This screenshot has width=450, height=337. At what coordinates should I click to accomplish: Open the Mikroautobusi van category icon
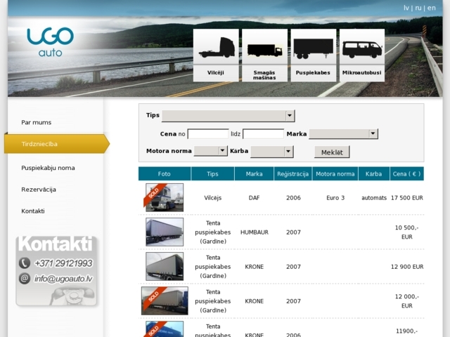point(362,55)
